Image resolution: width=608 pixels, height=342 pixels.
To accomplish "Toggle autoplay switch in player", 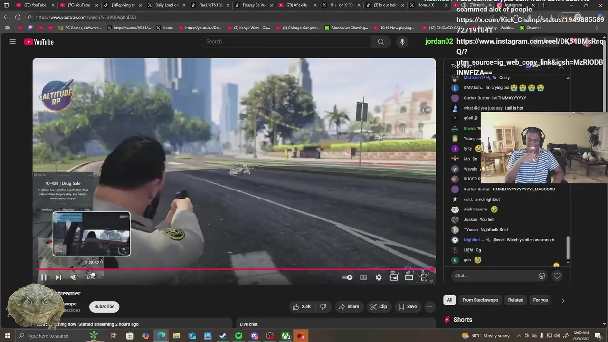I will coord(348,277).
